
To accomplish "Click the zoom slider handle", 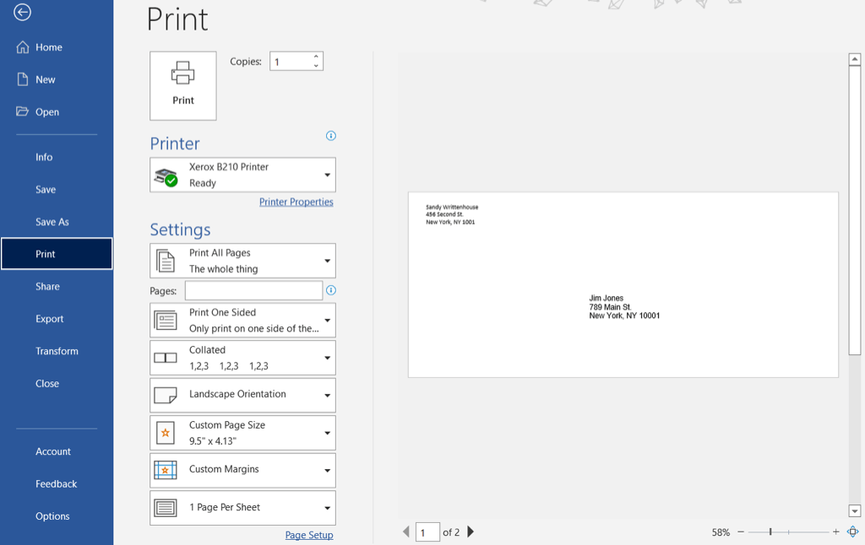I will pyautogui.click(x=770, y=532).
